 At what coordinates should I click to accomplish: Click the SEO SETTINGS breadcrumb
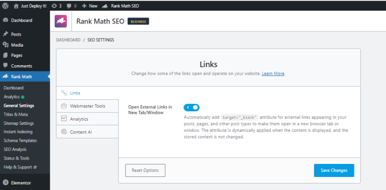coord(101,40)
